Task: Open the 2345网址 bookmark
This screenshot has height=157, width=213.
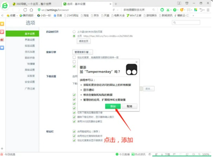Action: point(71,15)
